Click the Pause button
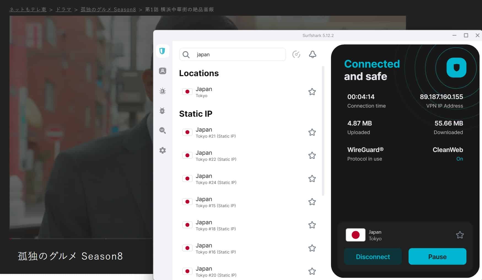Screen dimensions: 482x280 tap(437, 257)
